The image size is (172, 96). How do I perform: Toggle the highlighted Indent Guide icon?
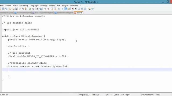[x=66, y=9]
